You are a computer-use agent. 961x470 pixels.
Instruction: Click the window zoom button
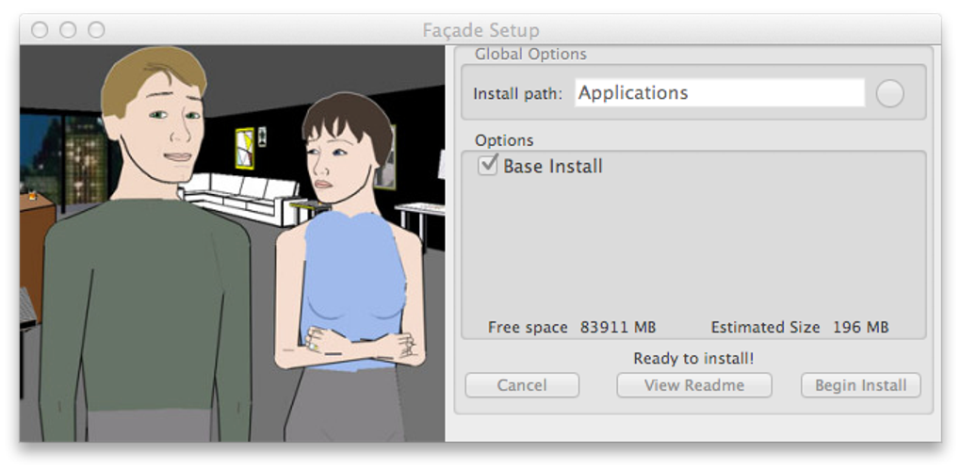96,29
